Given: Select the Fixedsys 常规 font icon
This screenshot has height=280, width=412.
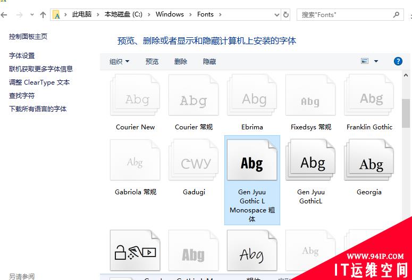Looking at the screenshot, I should coord(310,95).
